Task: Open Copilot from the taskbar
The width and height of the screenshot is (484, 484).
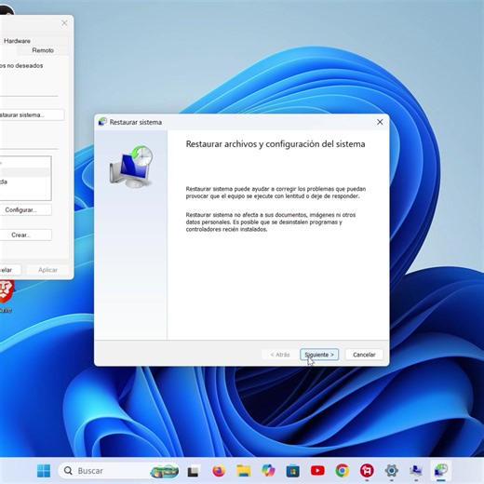Action: pyautogui.click(x=268, y=471)
